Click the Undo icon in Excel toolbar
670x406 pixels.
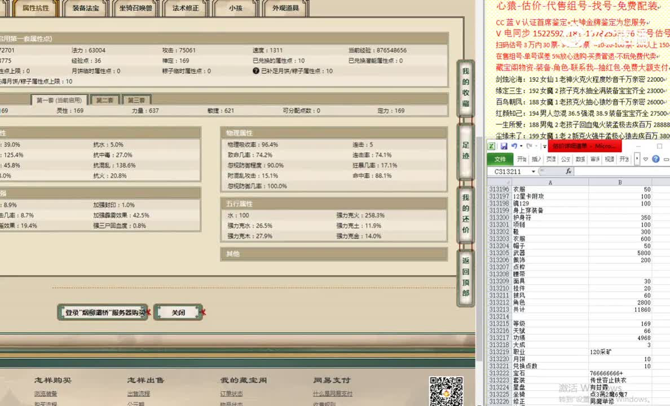click(x=515, y=145)
